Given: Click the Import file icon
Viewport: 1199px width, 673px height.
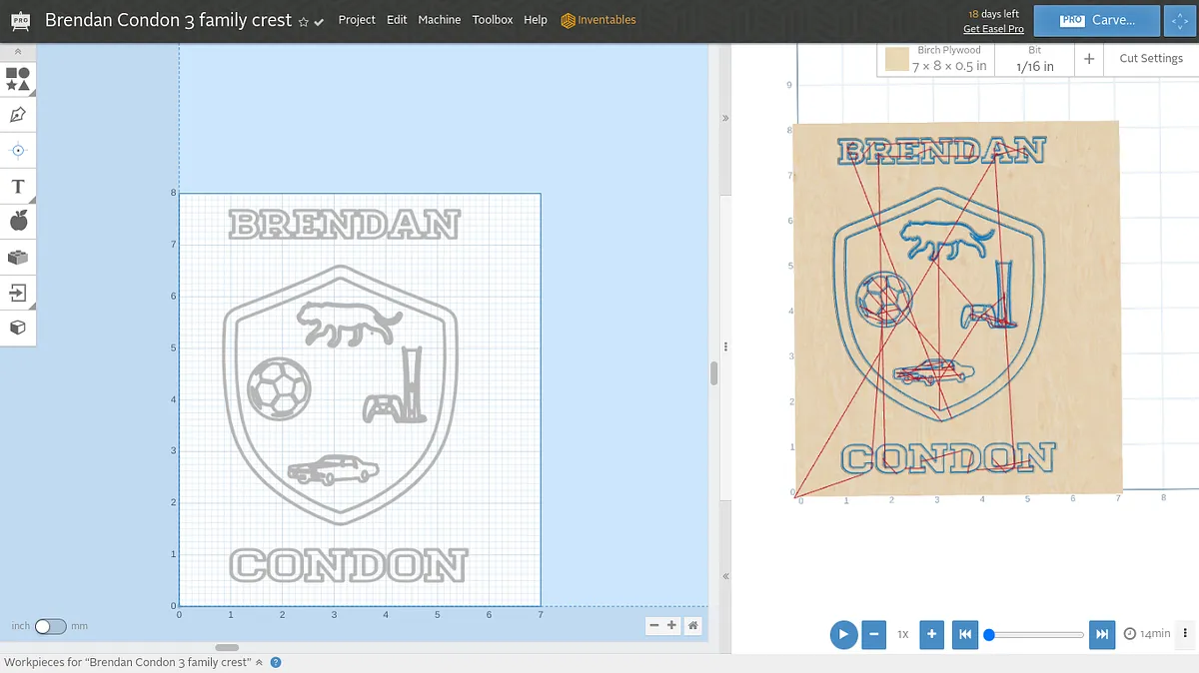Looking at the screenshot, I should [x=18, y=293].
